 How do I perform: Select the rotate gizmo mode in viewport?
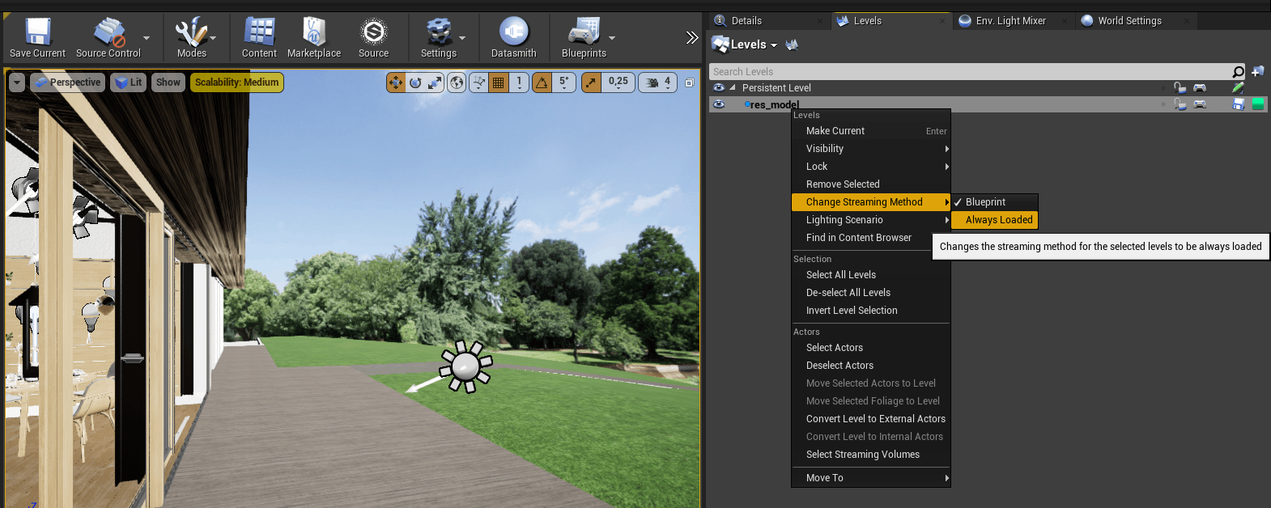[415, 83]
